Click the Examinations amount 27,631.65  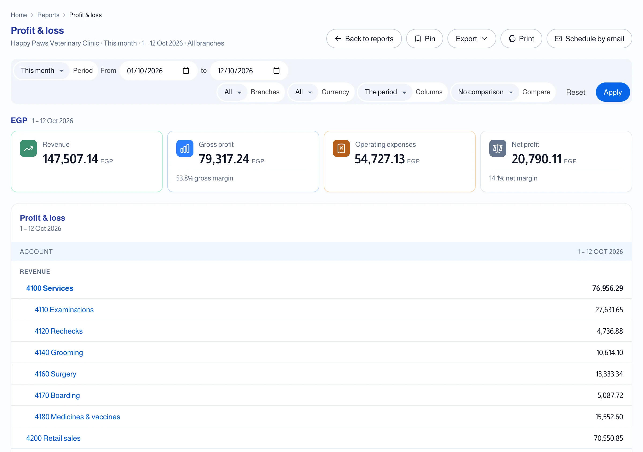click(609, 310)
